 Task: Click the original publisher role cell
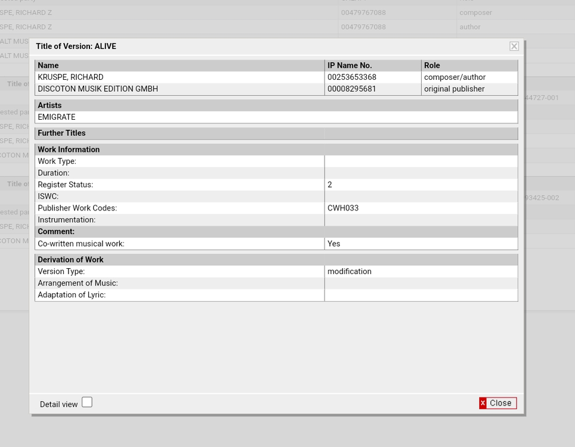[x=469, y=89]
